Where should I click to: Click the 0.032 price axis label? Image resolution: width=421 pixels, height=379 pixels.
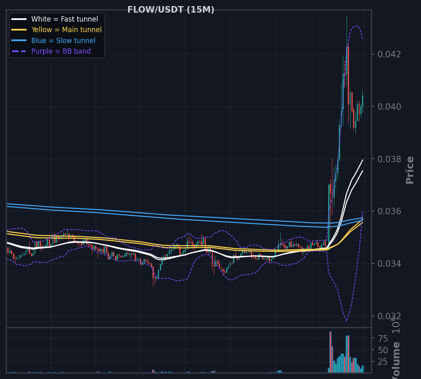click(x=389, y=316)
